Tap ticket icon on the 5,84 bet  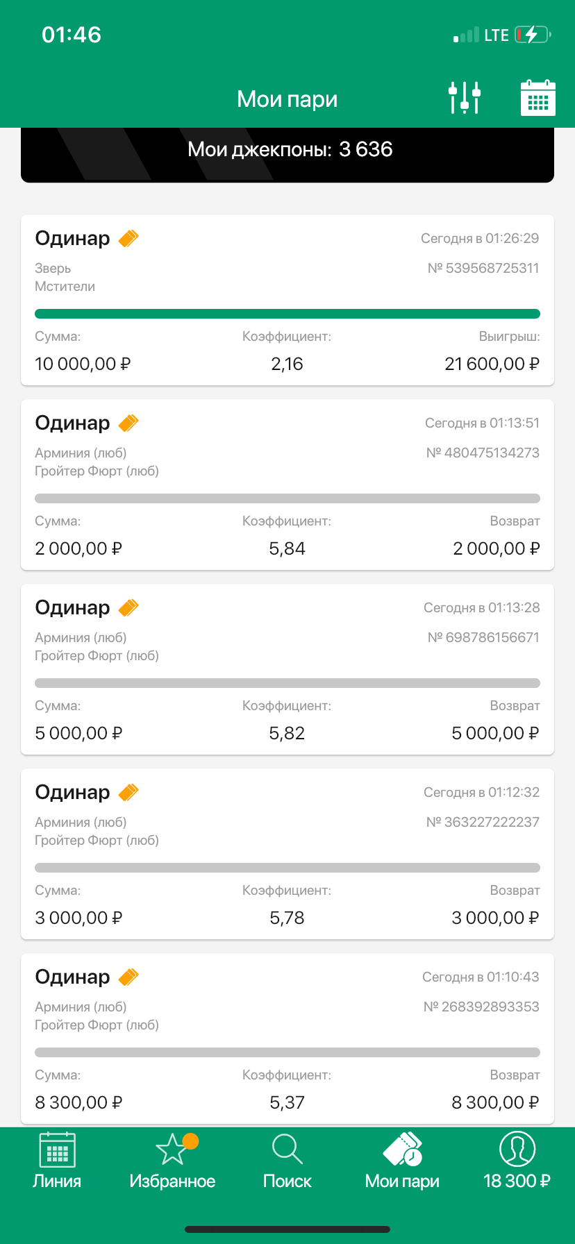pos(128,423)
